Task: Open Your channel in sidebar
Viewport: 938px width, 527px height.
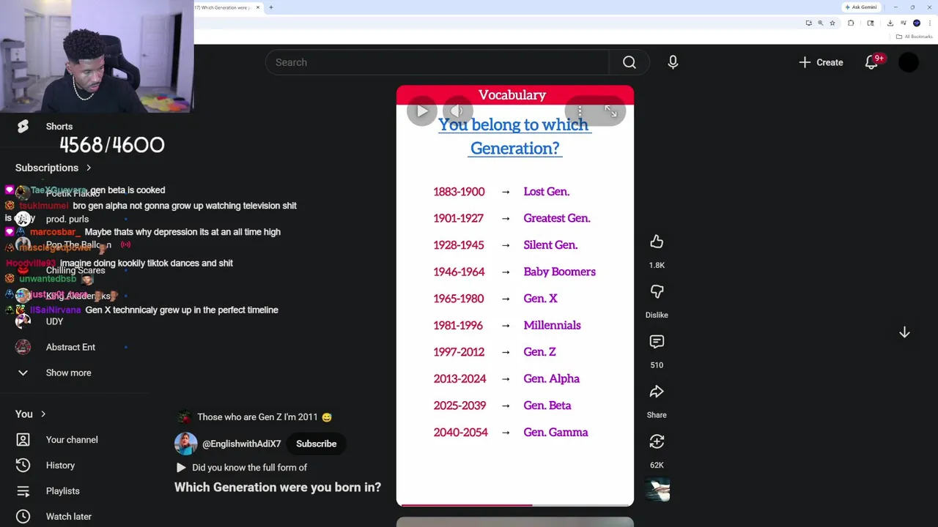Action: tap(72, 439)
